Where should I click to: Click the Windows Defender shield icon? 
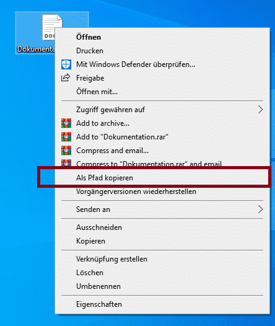tap(66, 64)
